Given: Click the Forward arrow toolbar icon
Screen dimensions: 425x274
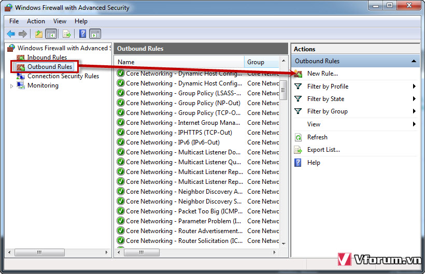Looking at the screenshot, I should (x=23, y=34).
